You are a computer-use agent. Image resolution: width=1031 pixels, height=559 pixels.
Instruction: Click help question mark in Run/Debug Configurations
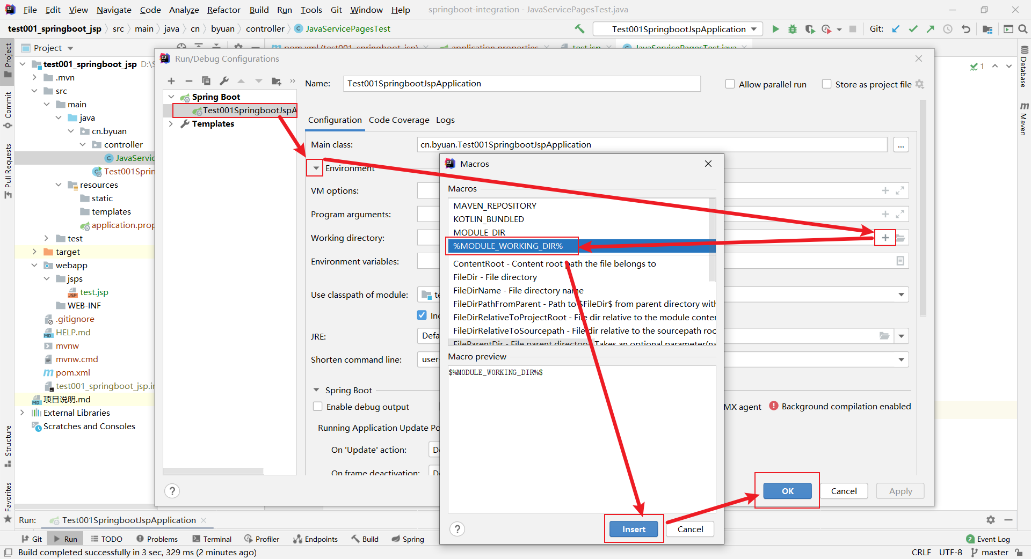pos(172,491)
